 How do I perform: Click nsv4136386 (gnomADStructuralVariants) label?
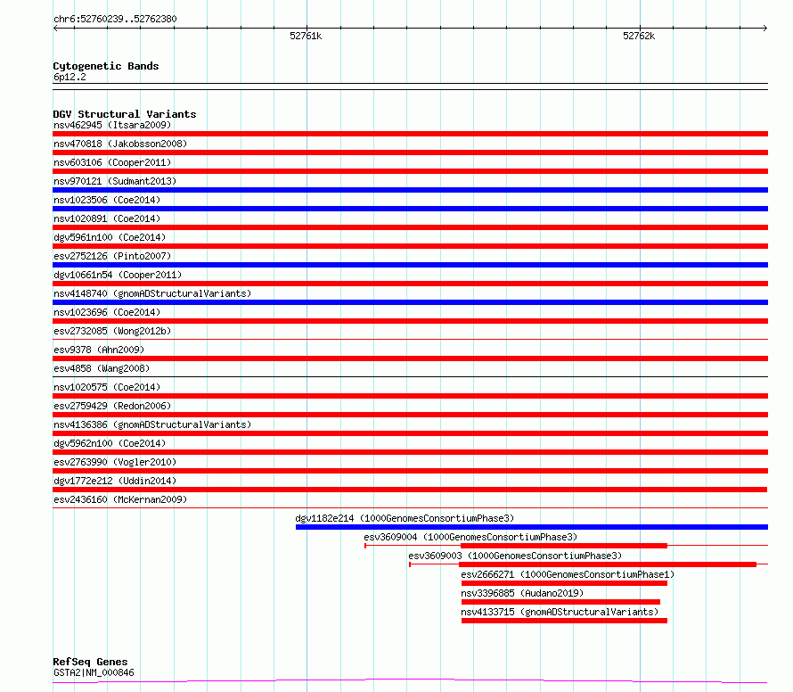click(x=152, y=424)
